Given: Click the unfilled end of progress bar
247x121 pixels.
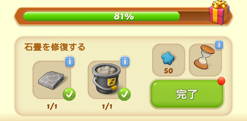Looking at the screenshot, I should click(x=195, y=16).
